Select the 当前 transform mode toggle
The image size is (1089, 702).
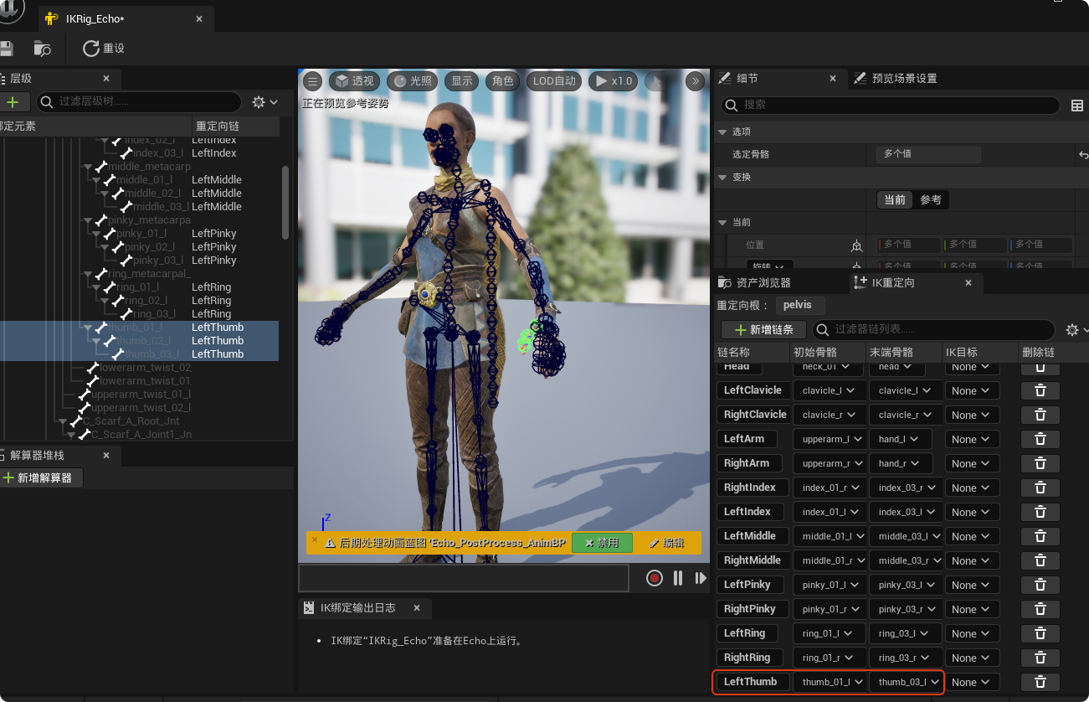click(894, 200)
